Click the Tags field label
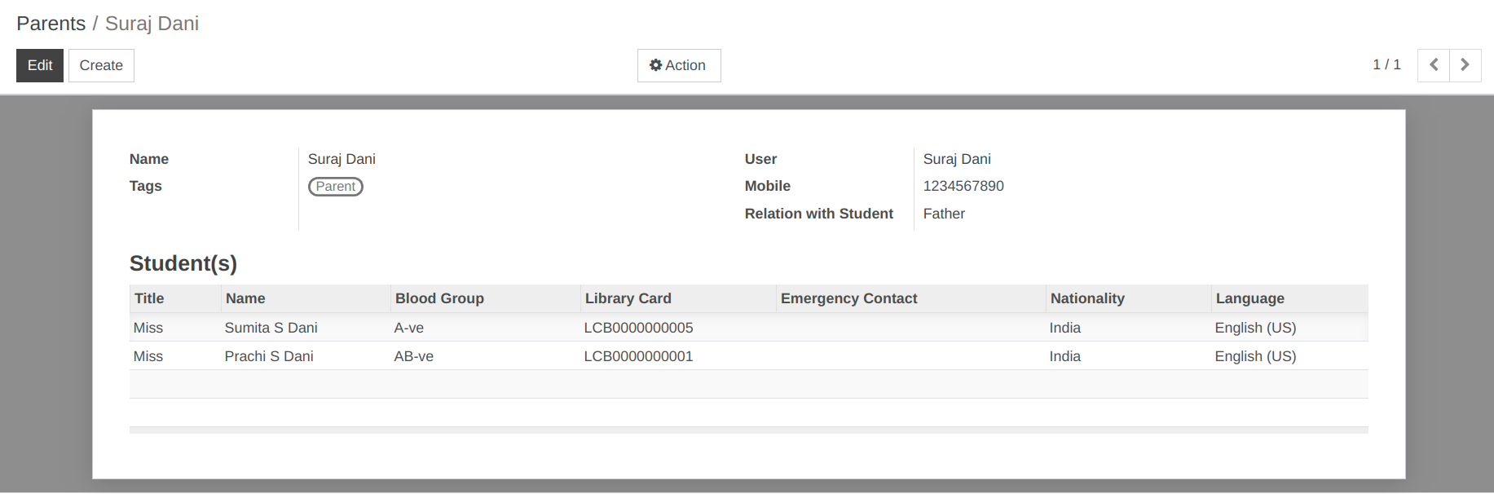Viewport: 1494px width, 494px height. point(145,186)
